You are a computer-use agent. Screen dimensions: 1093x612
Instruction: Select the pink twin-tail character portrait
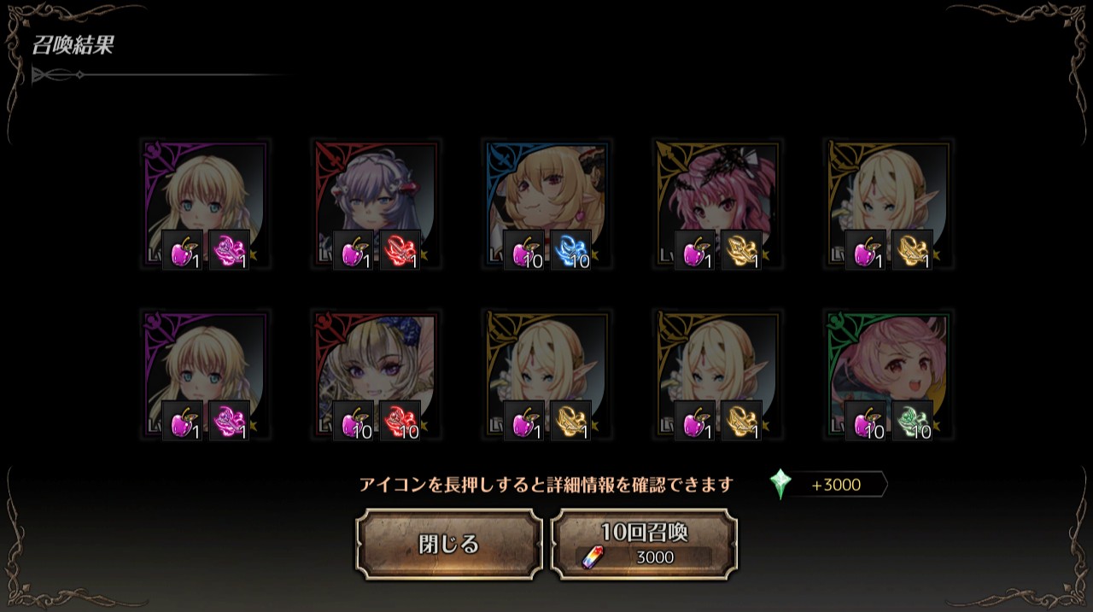[718, 204]
